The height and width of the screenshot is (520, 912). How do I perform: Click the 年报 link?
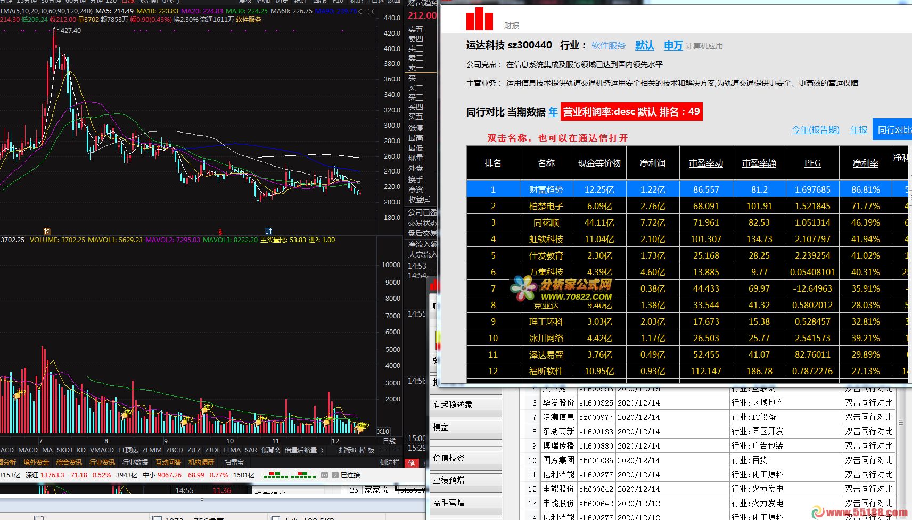tap(858, 130)
